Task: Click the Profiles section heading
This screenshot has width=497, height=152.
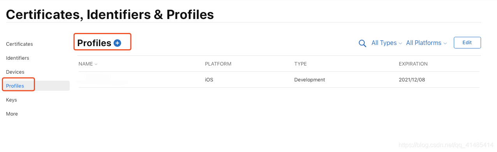Action: 94,43
